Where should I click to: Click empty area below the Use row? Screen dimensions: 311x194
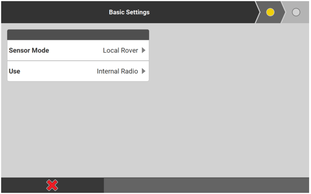[x=78, y=126]
